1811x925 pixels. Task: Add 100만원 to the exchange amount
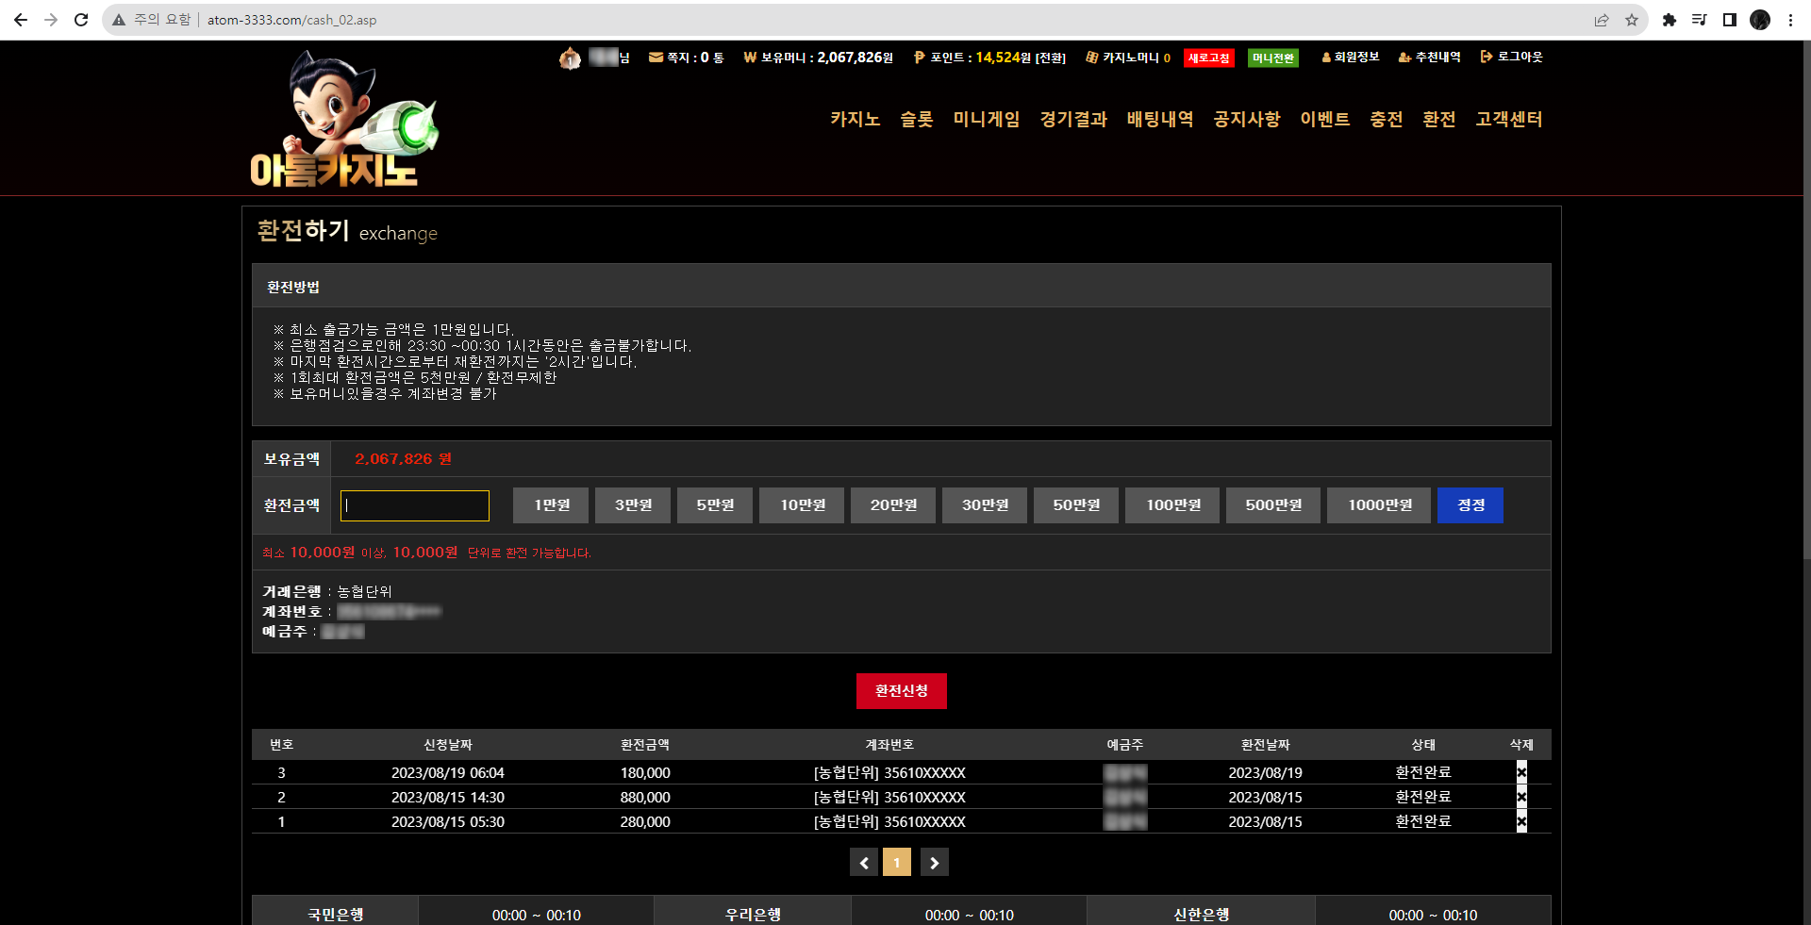(x=1172, y=505)
